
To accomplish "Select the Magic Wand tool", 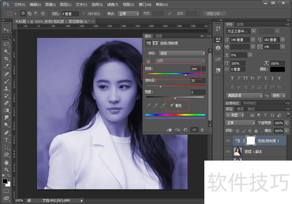I will [6, 51].
